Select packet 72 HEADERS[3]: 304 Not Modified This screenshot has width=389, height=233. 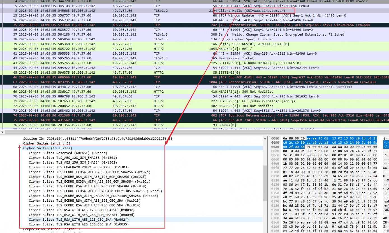click(x=194, y=106)
